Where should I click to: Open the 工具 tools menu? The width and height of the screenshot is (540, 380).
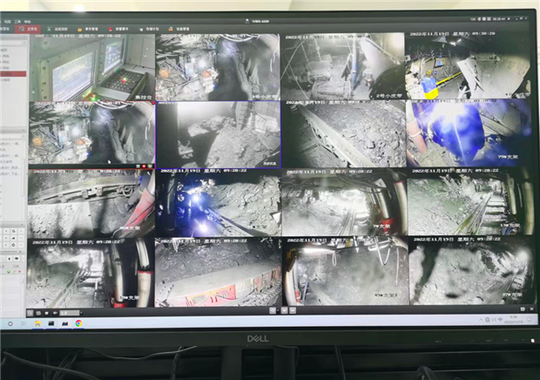[x=17, y=22]
